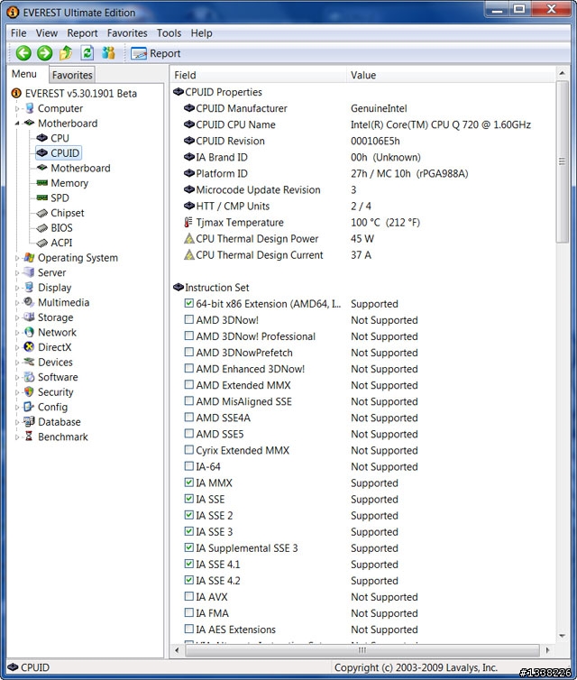This screenshot has width=577, height=680.
Task: Expand the Operating System node arrow
Action: 17,258
